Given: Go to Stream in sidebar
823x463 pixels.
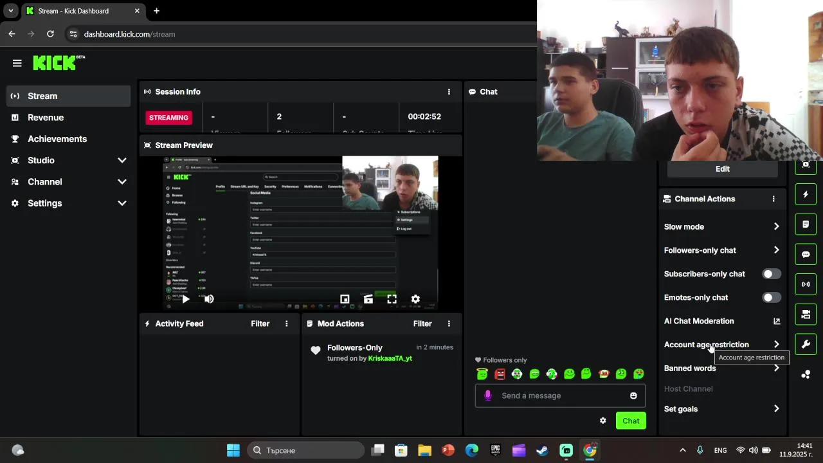Looking at the screenshot, I should [68, 96].
